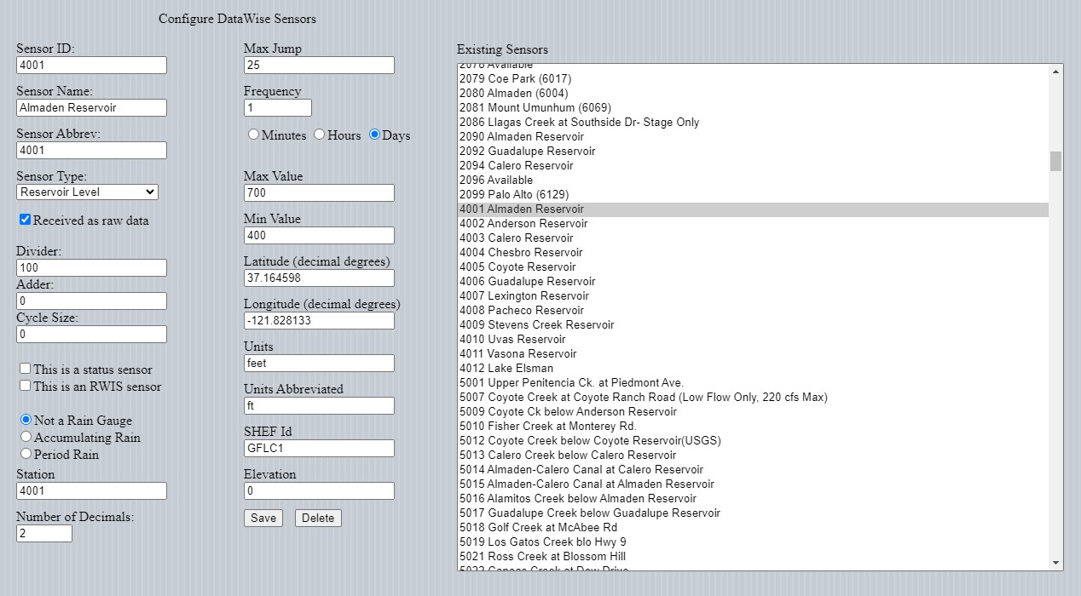The width and height of the screenshot is (1081, 596).
Task: Click the Number of Decimals field
Action: (44, 533)
